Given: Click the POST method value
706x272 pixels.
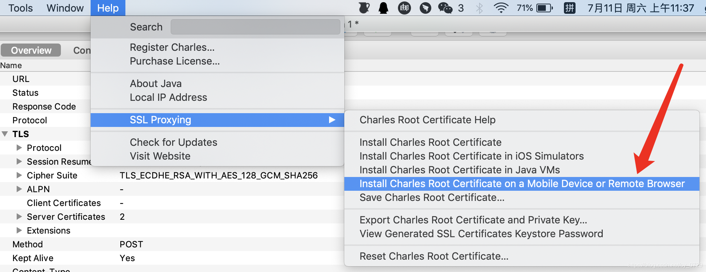Looking at the screenshot, I should [131, 244].
